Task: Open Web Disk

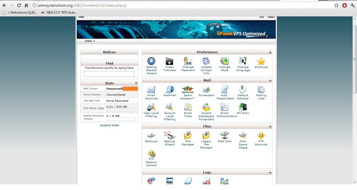Action: (x=224, y=137)
